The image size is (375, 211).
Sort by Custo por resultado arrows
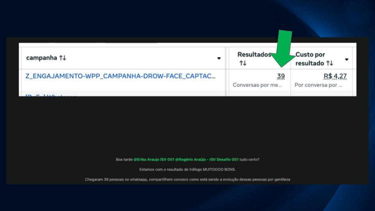pos(330,63)
